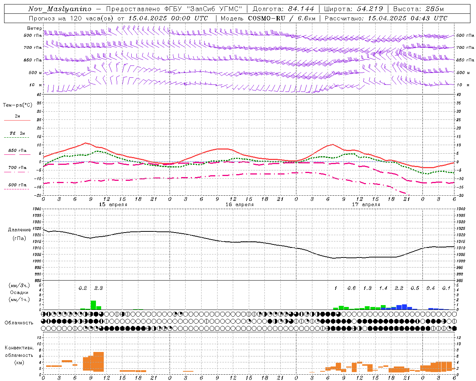Screen dimensions: 476x381
Task: Select the Давление panel label
Action: coord(19,230)
